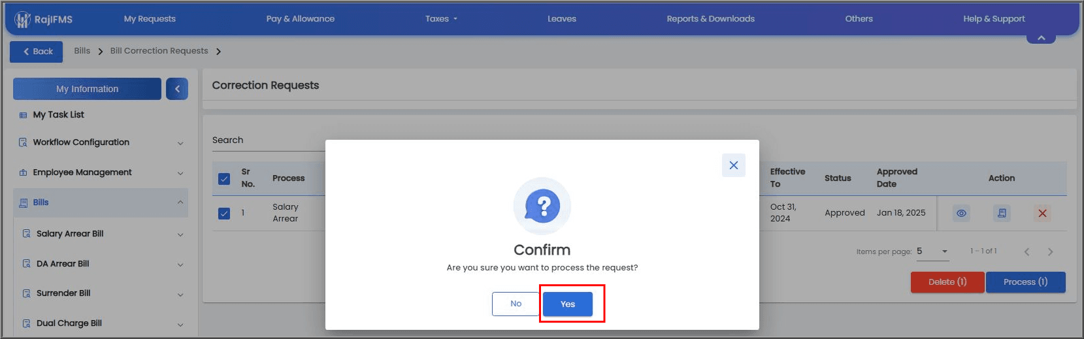1084x339 pixels.
Task: Expand Dual Charge Bill chevron
Action: [x=180, y=325]
